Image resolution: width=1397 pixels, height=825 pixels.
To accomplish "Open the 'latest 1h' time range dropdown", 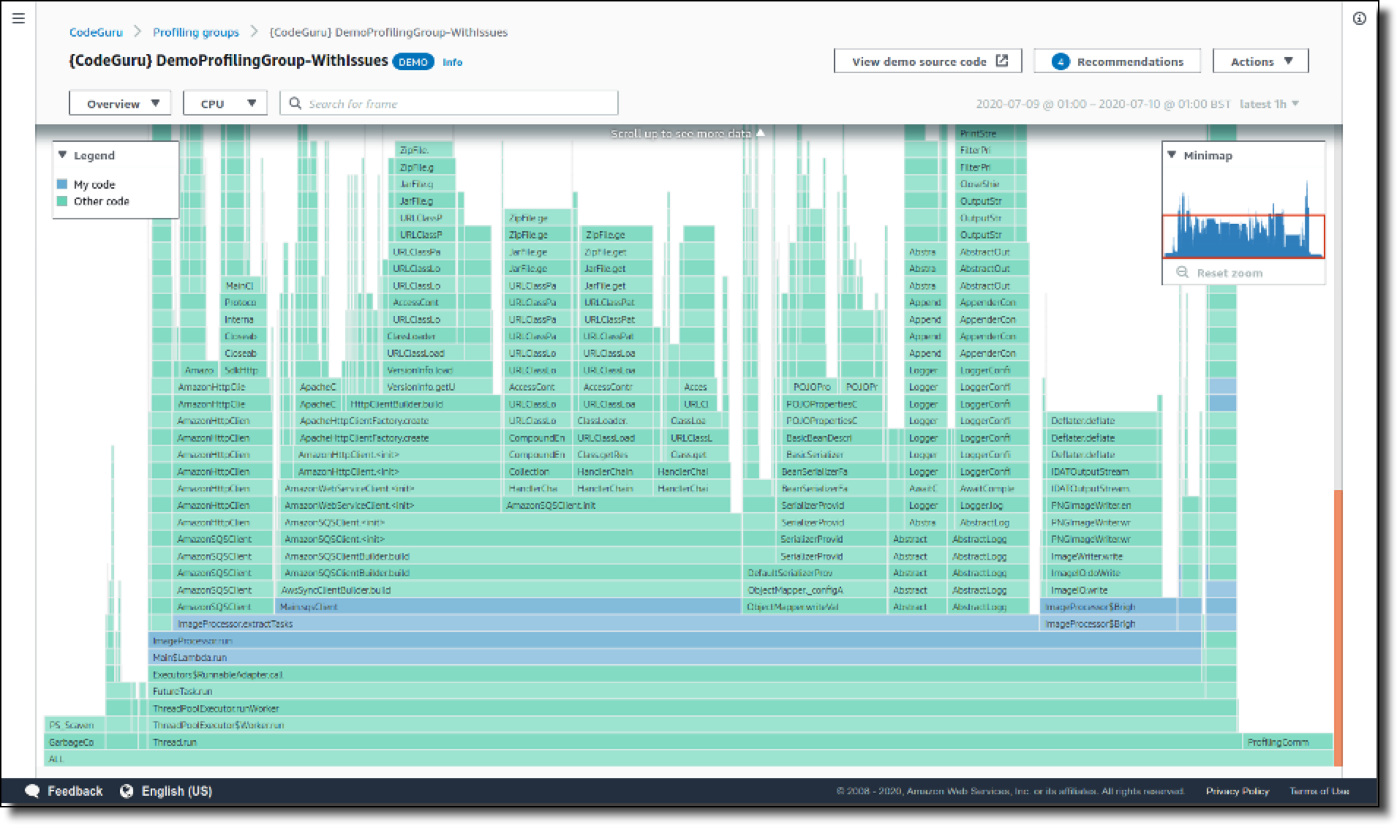I will [1269, 104].
